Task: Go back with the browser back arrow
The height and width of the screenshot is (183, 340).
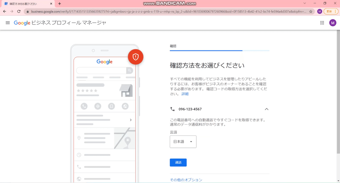Action: 5,11
